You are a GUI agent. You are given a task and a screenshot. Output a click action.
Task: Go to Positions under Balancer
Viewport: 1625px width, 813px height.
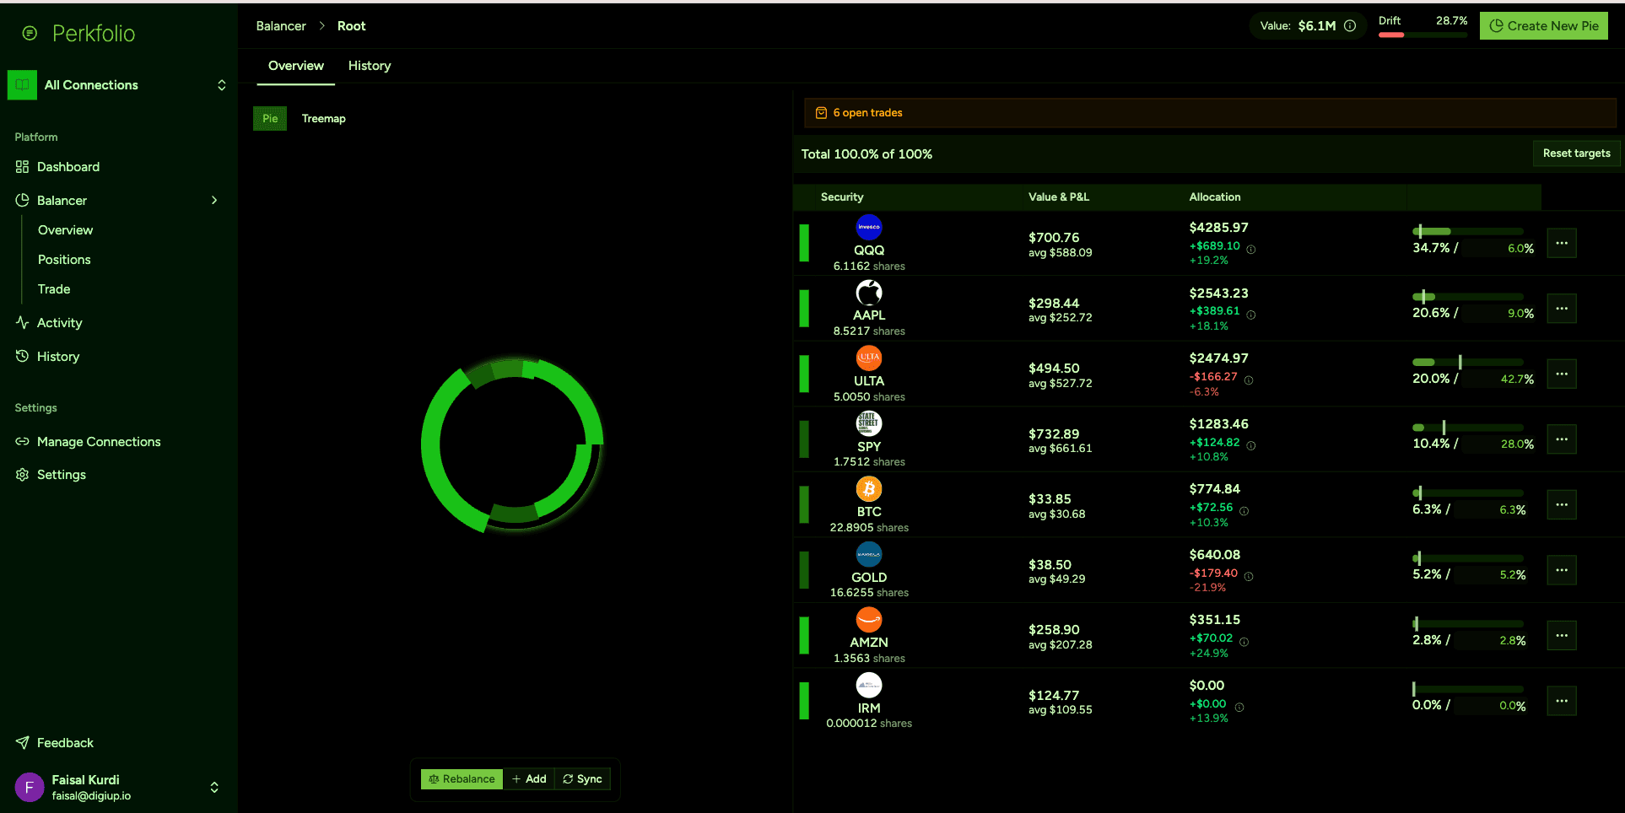click(64, 260)
